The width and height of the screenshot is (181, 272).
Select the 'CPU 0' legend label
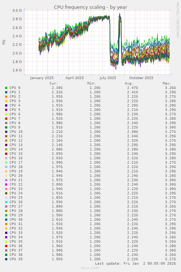[15, 88]
